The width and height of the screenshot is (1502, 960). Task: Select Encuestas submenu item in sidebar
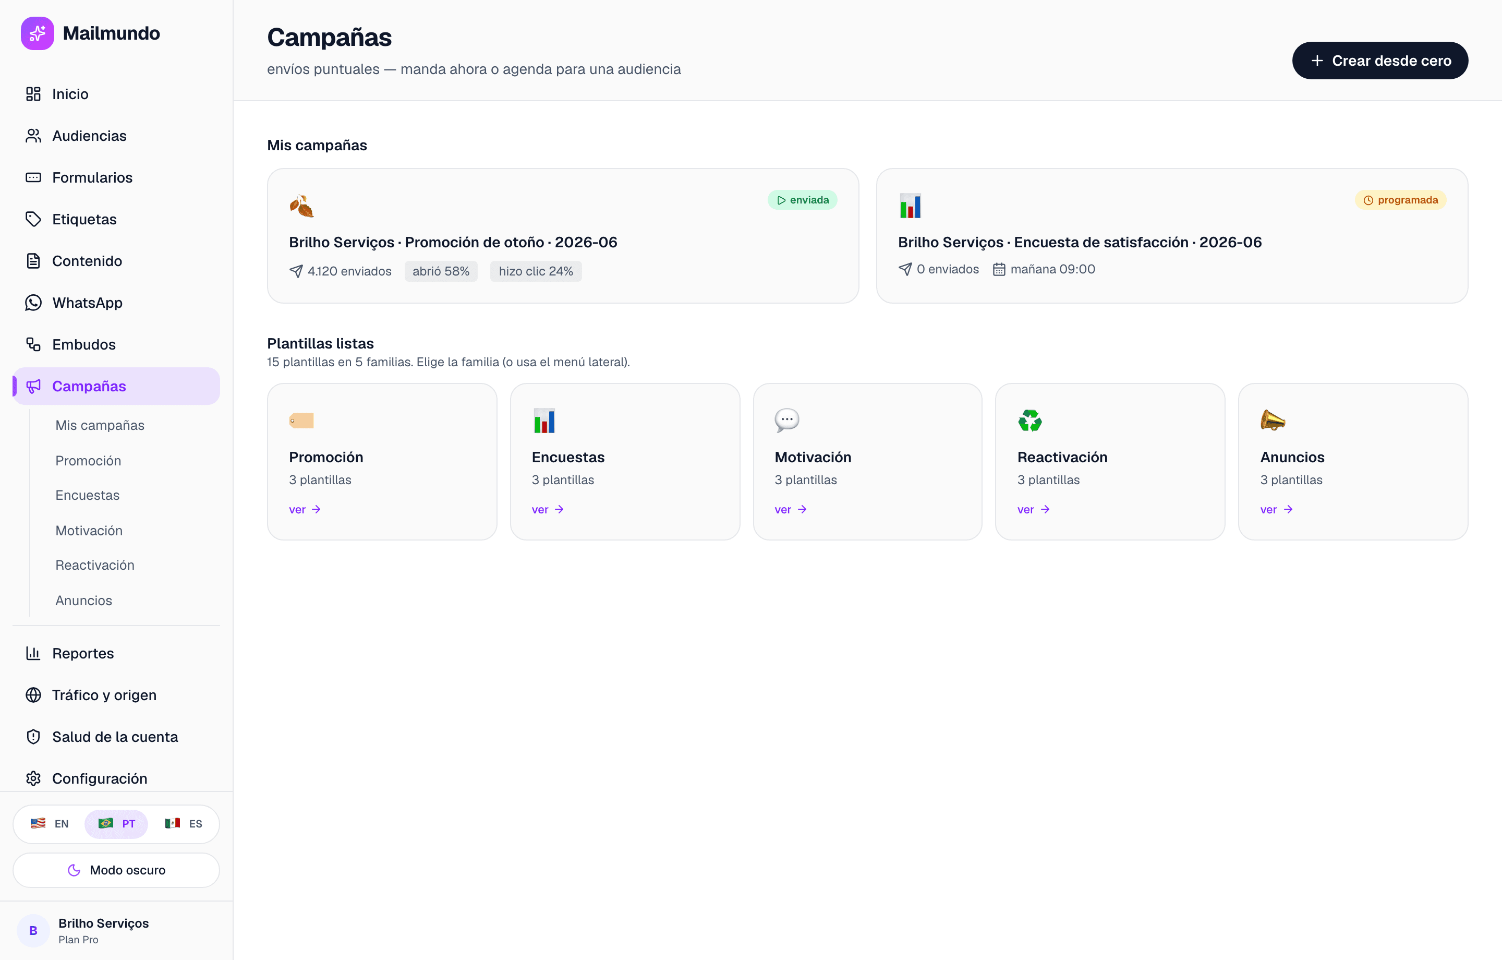pos(87,496)
